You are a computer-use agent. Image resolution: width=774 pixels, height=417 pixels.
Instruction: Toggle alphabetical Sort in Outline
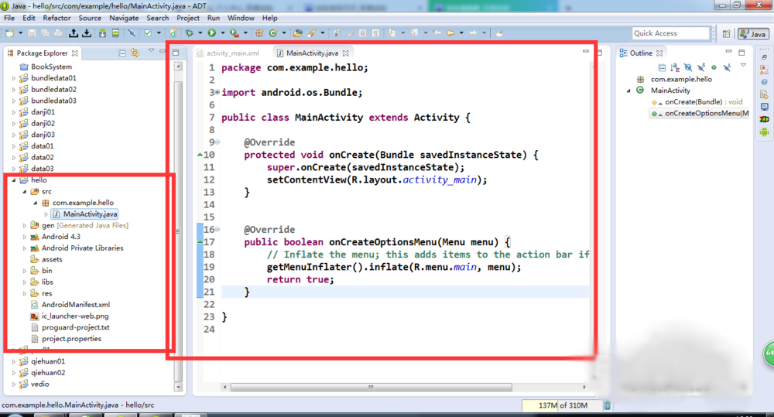pyautogui.click(x=675, y=67)
